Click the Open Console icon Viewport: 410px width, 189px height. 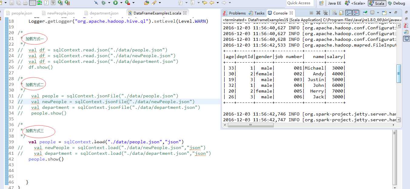pos(384,13)
